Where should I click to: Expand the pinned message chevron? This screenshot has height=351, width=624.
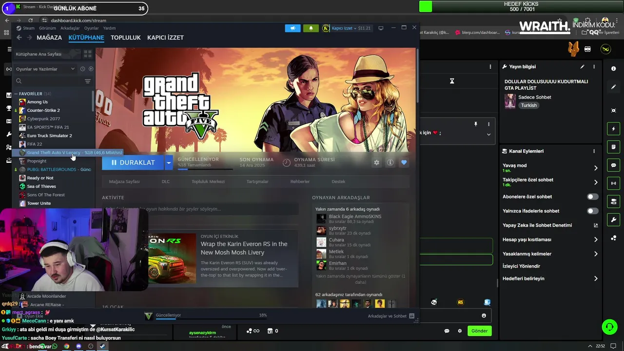point(488,135)
